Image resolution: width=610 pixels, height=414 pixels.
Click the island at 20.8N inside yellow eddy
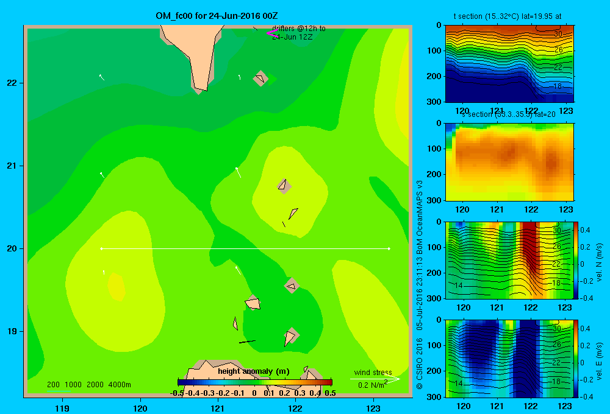[284, 186]
